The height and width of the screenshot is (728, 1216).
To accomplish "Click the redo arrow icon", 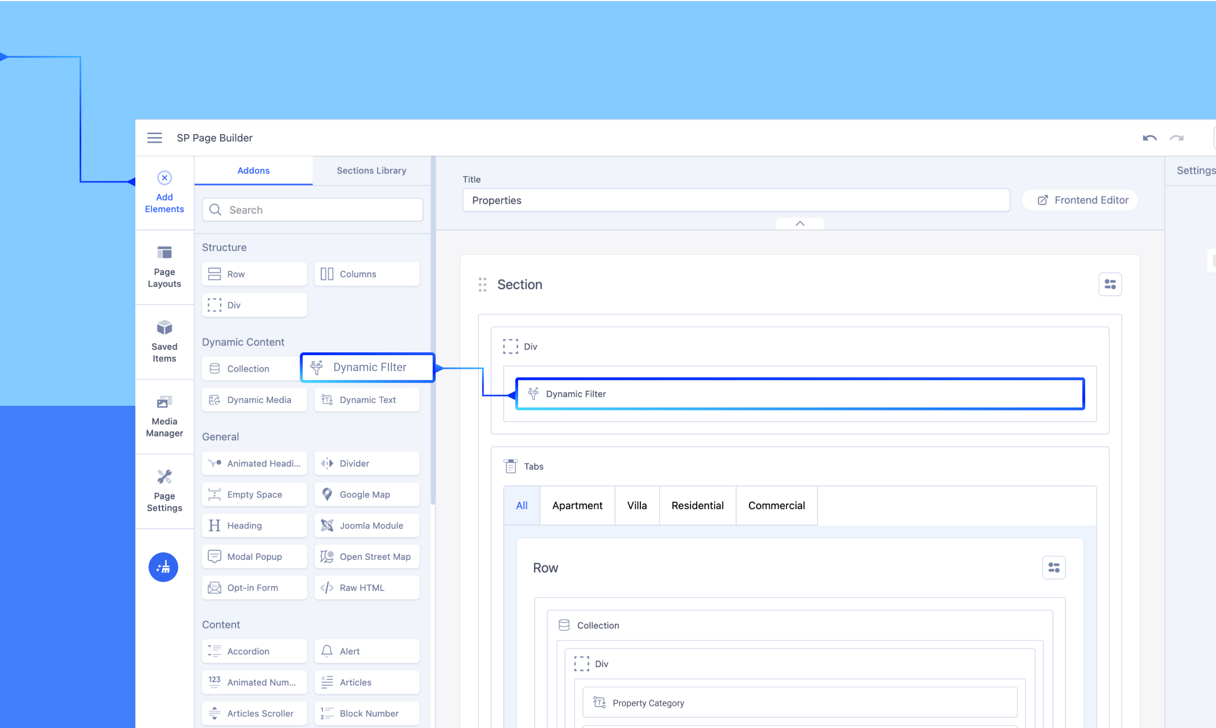I will coord(1176,138).
